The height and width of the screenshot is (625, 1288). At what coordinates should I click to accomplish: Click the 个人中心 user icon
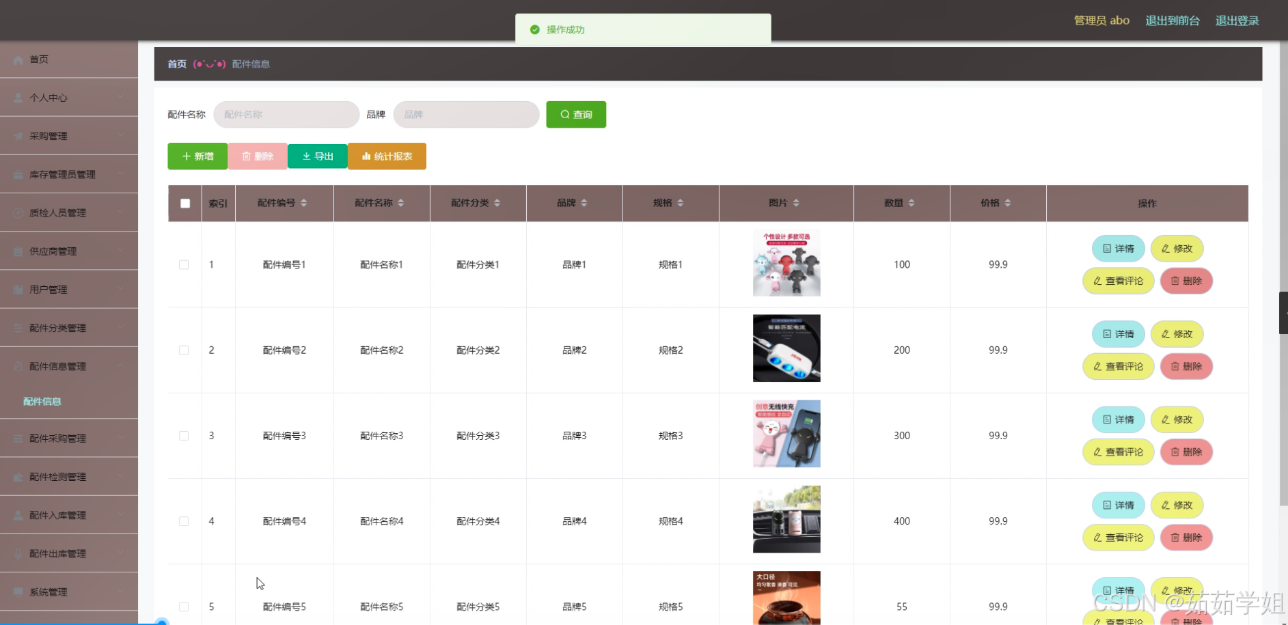point(18,98)
